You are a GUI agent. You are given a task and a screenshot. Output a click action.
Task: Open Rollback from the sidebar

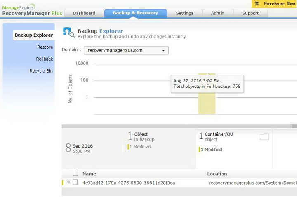coord(45,59)
